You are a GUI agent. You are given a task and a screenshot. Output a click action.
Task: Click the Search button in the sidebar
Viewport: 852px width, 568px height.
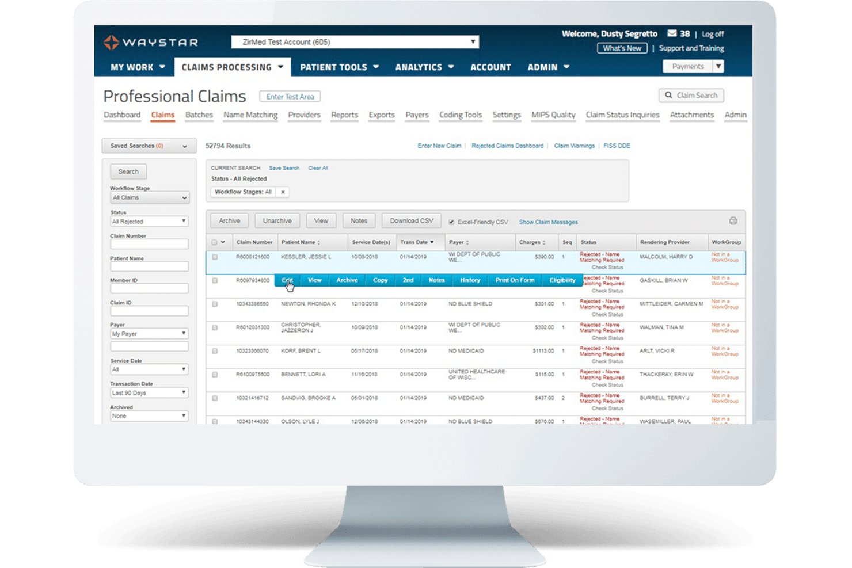coord(128,171)
